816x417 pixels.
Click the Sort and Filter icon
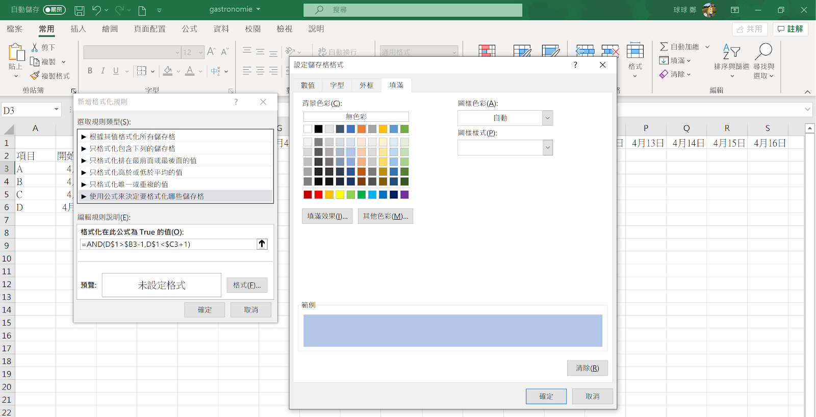click(x=731, y=51)
